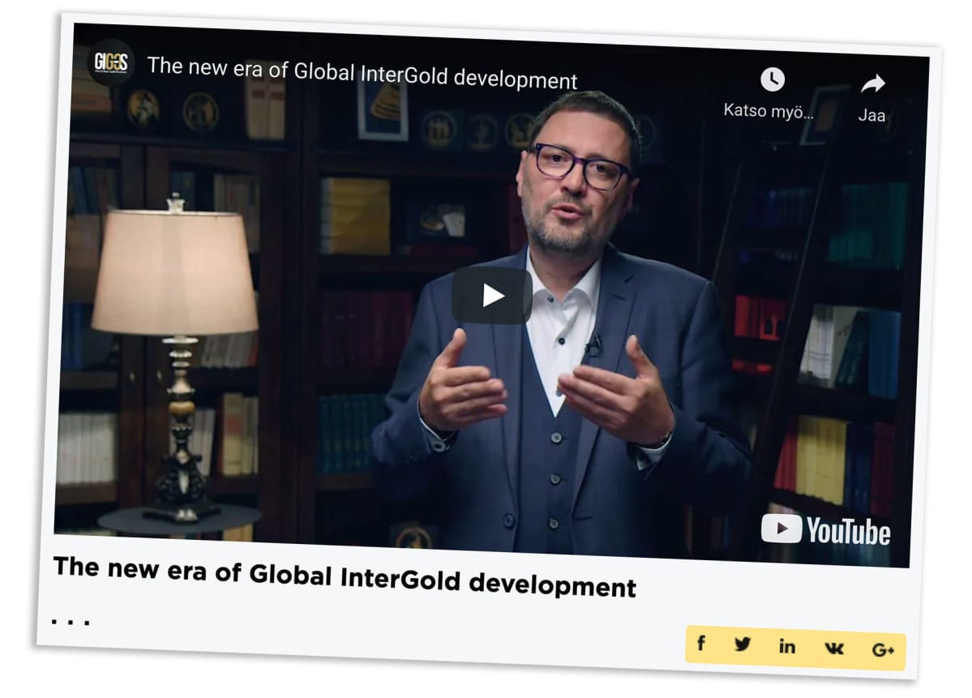Share on LinkedIn
Image resolution: width=972 pixels, height=698 pixels.
coord(787,647)
